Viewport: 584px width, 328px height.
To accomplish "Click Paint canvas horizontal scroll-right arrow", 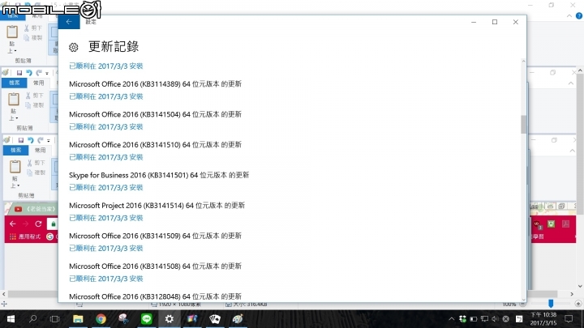I will (x=572, y=294).
